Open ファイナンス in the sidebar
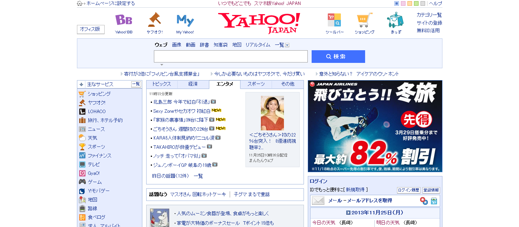 100,156
